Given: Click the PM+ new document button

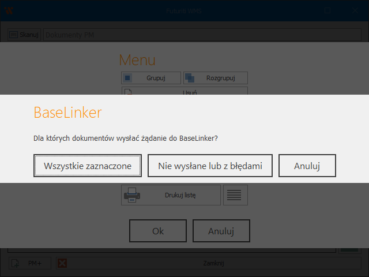Looking at the screenshot, I should coord(30,263).
